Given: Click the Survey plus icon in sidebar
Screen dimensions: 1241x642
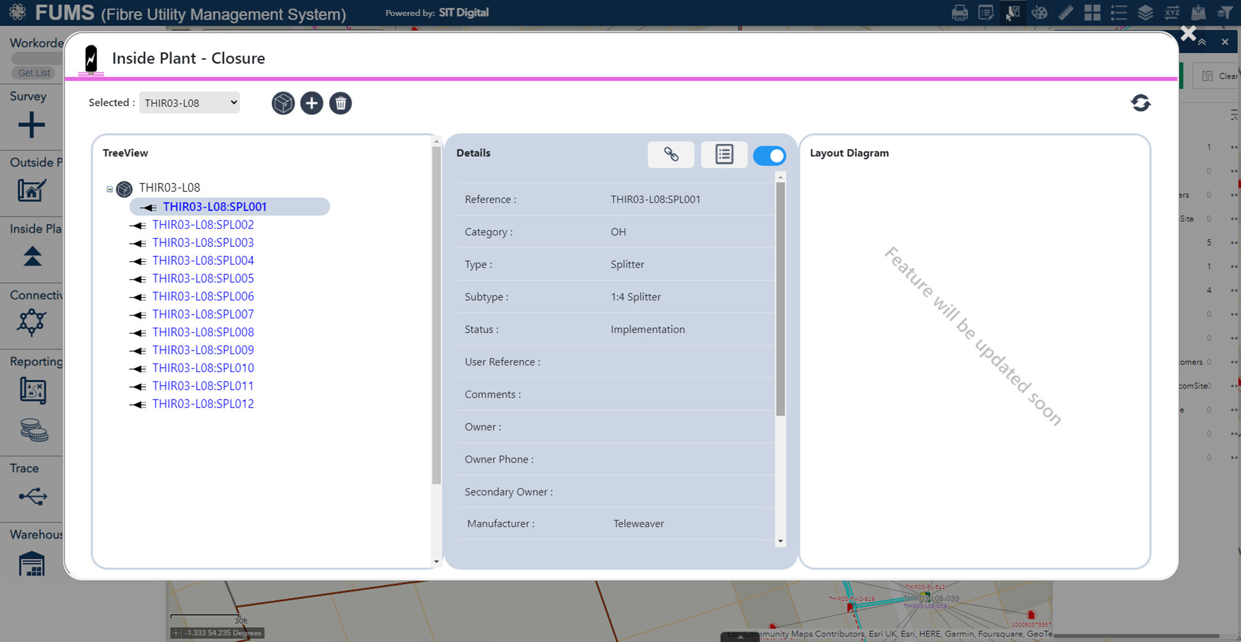Looking at the screenshot, I should pos(32,125).
